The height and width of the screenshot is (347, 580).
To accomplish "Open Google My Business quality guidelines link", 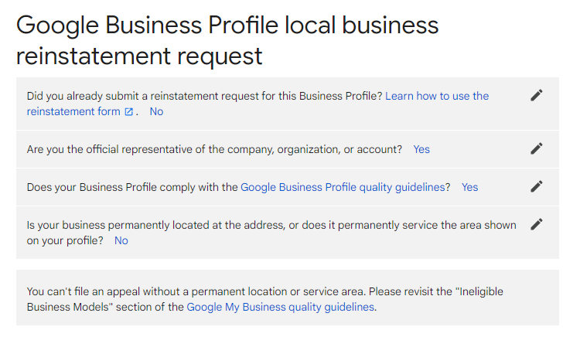I will [281, 307].
